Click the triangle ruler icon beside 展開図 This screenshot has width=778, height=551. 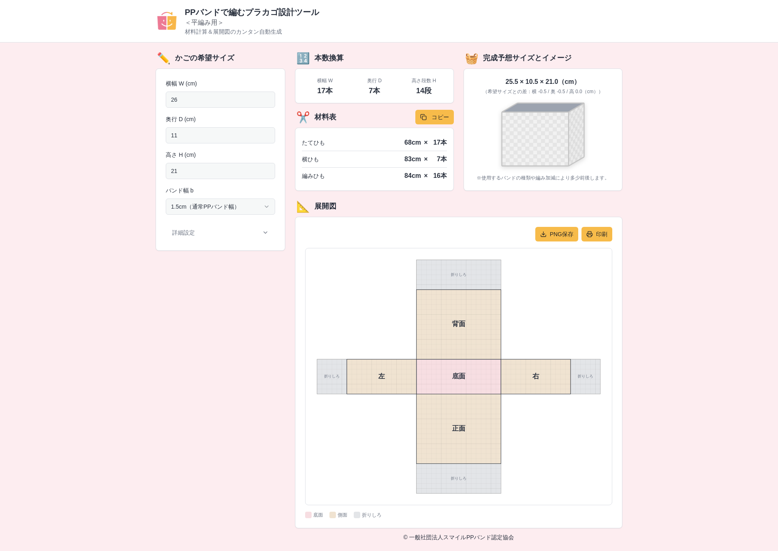coord(303,207)
